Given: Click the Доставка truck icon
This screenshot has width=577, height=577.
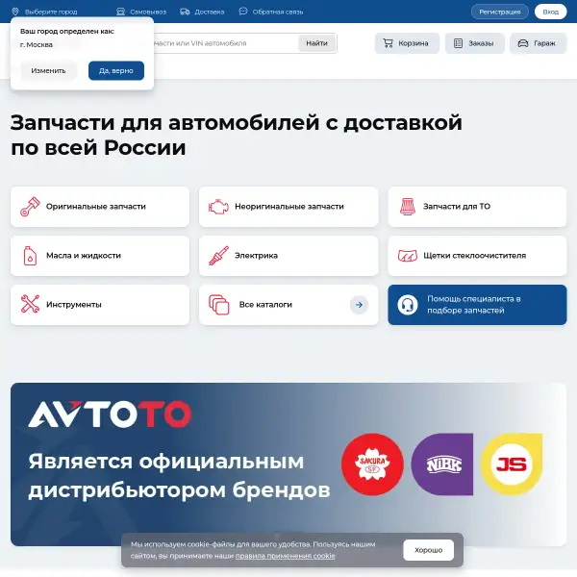Looking at the screenshot, I should (185, 12).
